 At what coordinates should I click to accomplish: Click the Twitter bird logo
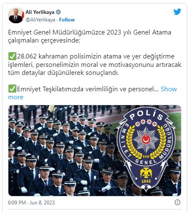point(177,12)
